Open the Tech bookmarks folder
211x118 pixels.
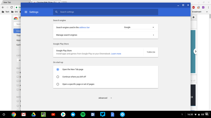tap(6, 12)
